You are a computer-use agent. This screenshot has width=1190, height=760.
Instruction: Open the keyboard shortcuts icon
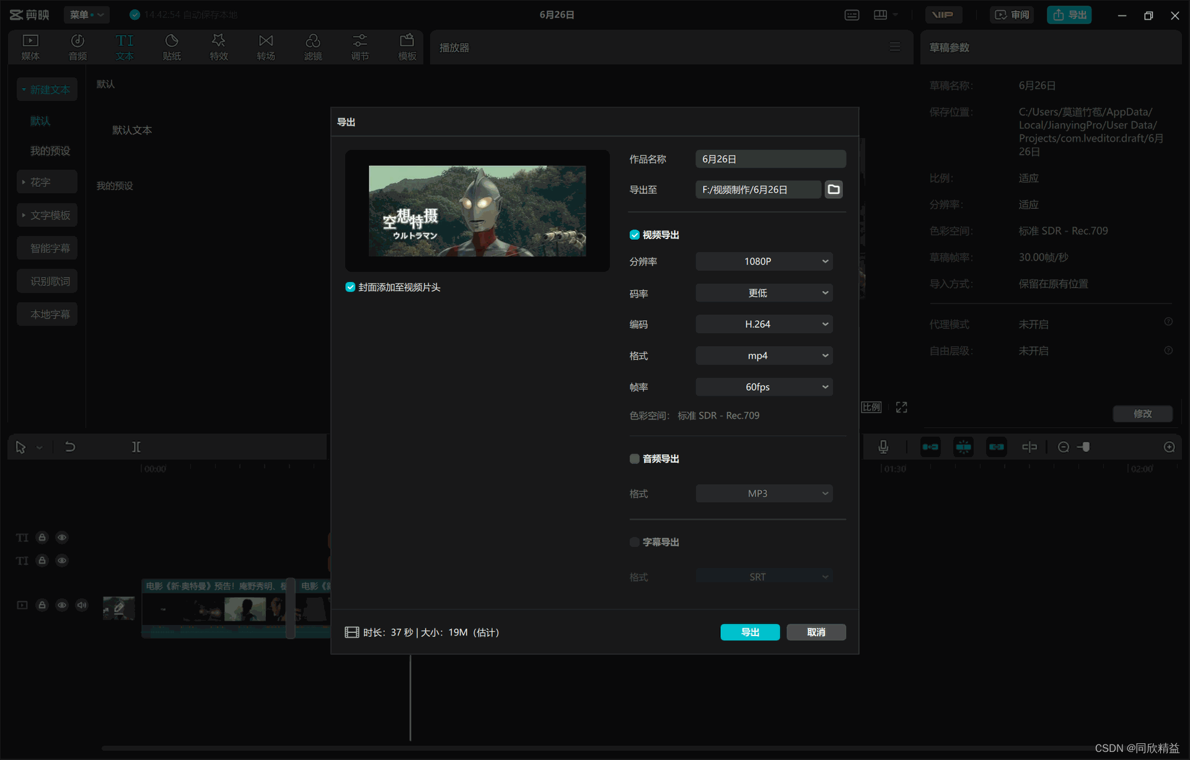pyautogui.click(x=852, y=15)
